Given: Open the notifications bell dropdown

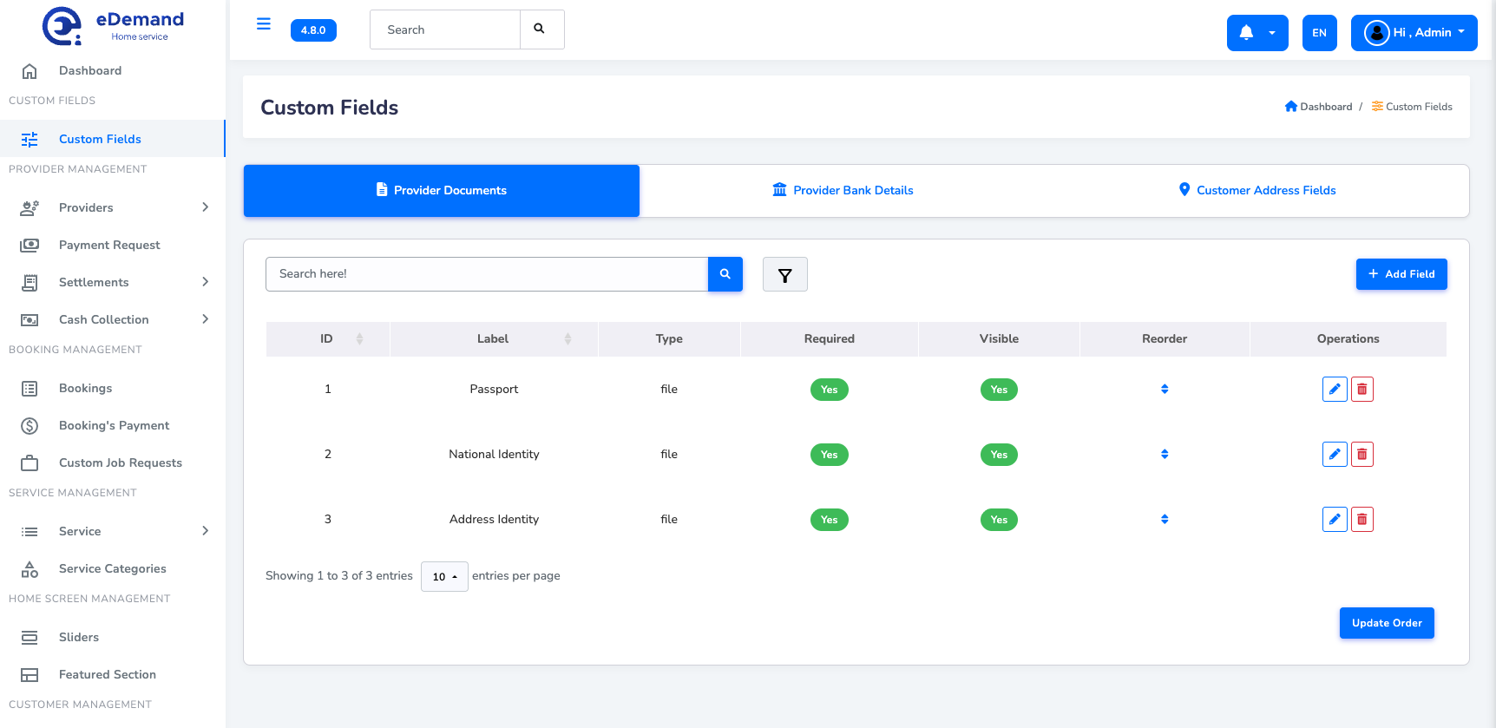Looking at the screenshot, I should pyautogui.click(x=1257, y=33).
